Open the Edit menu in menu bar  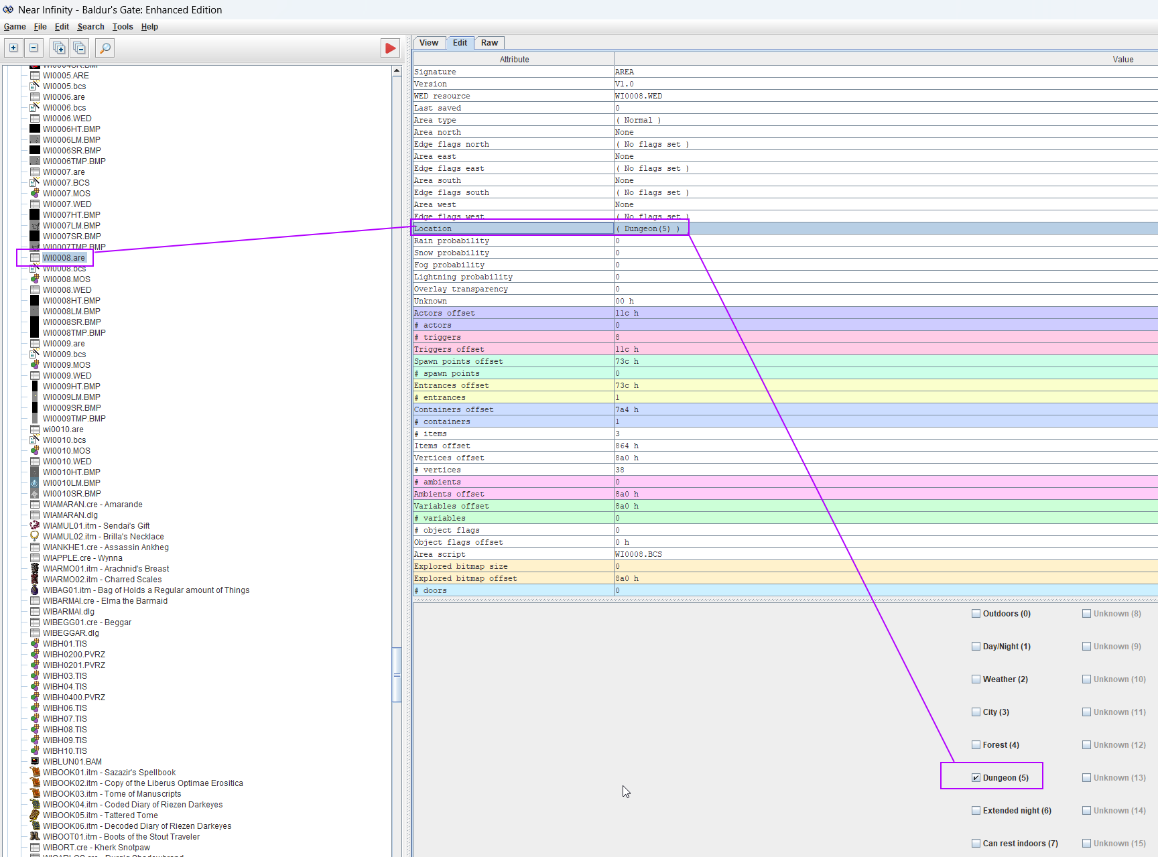pyautogui.click(x=62, y=27)
